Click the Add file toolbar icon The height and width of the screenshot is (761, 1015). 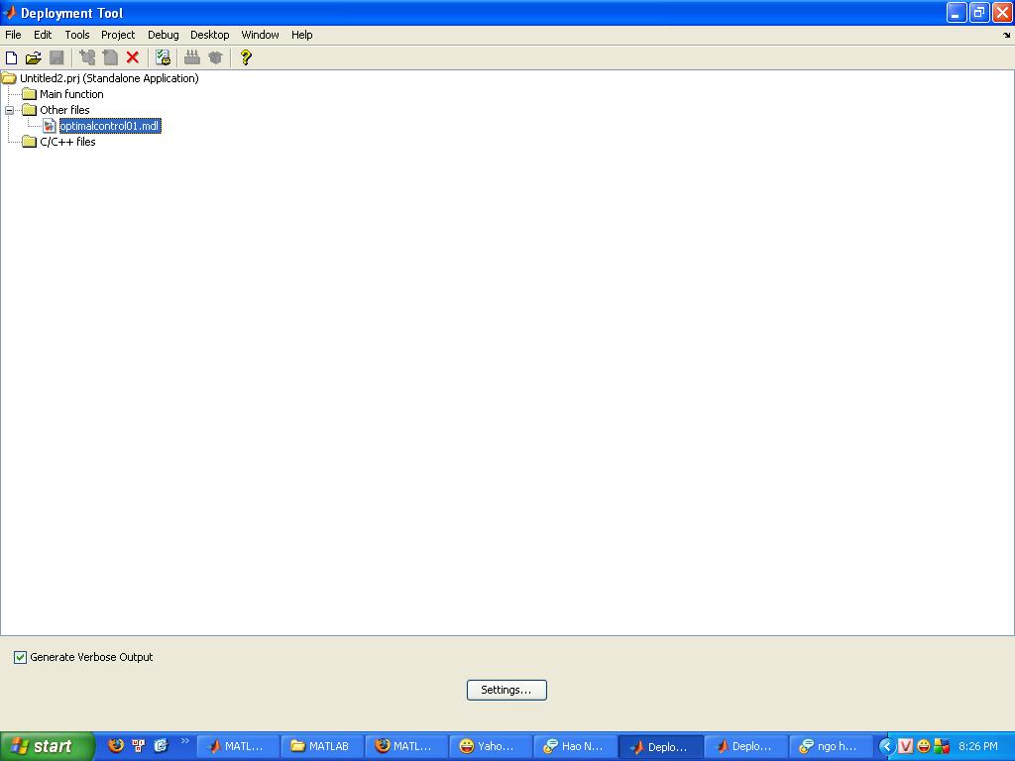[111, 57]
